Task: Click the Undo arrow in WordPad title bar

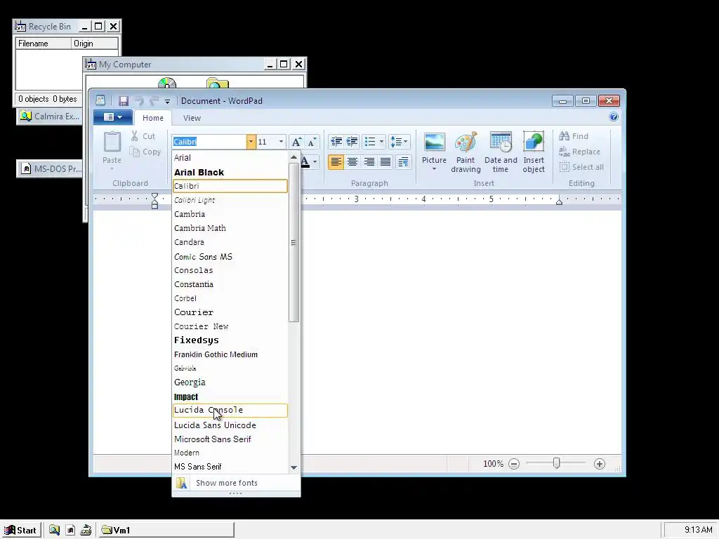Action: (139, 101)
